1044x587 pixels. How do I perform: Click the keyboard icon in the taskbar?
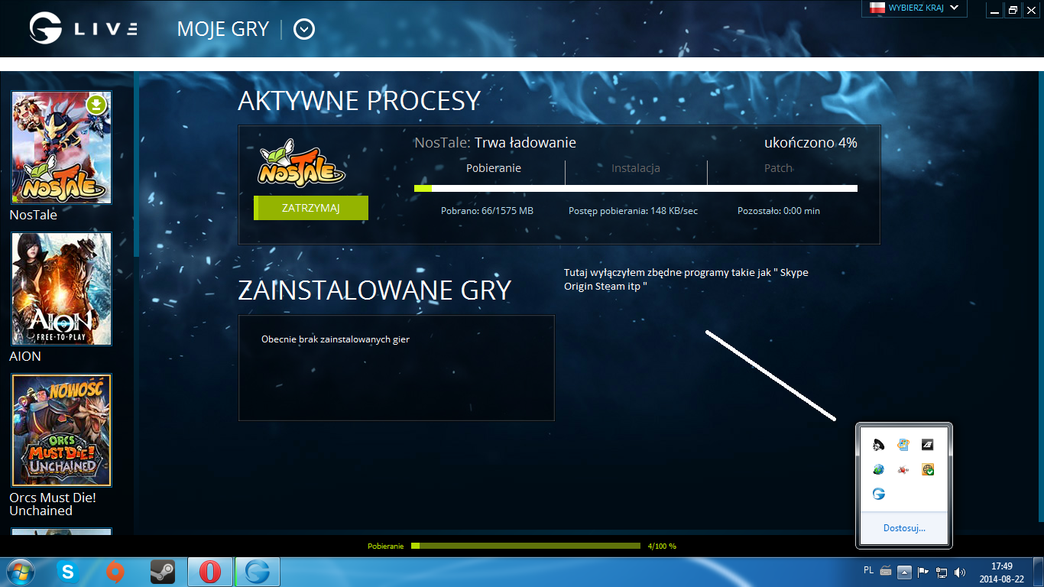[886, 571]
